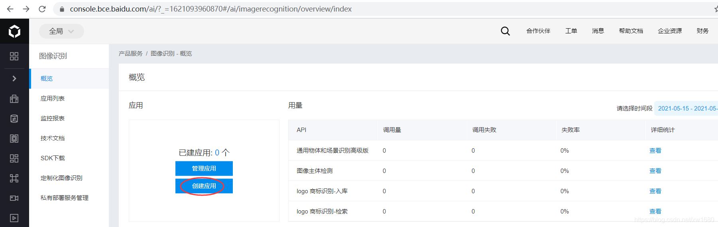Viewport: 718px width, 227px height.
Task: Open the date range picker 2021-05-15
Action: (687, 108)
